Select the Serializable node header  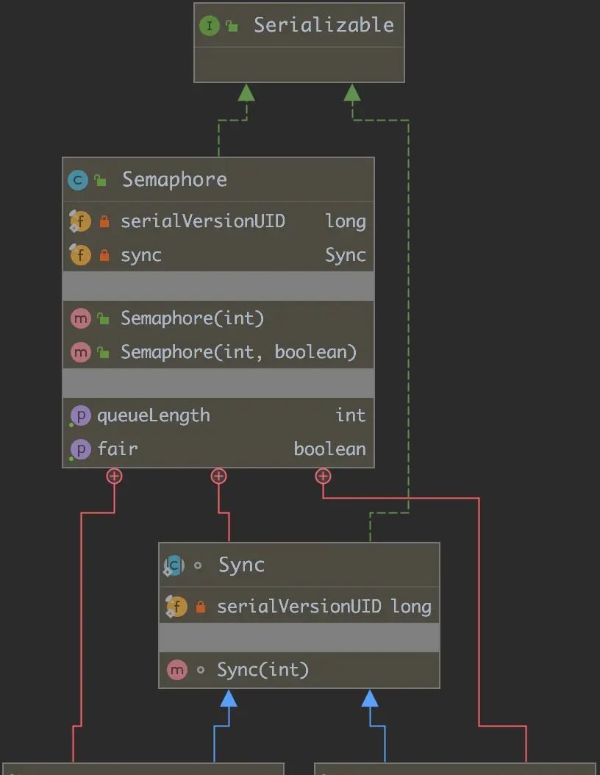pos(298,24)
